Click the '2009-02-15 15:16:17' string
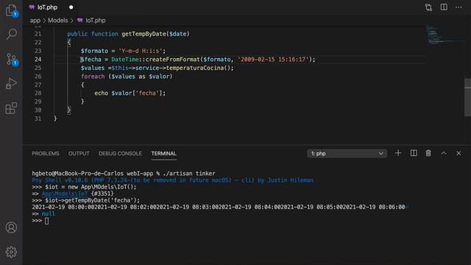 point(273,59)
